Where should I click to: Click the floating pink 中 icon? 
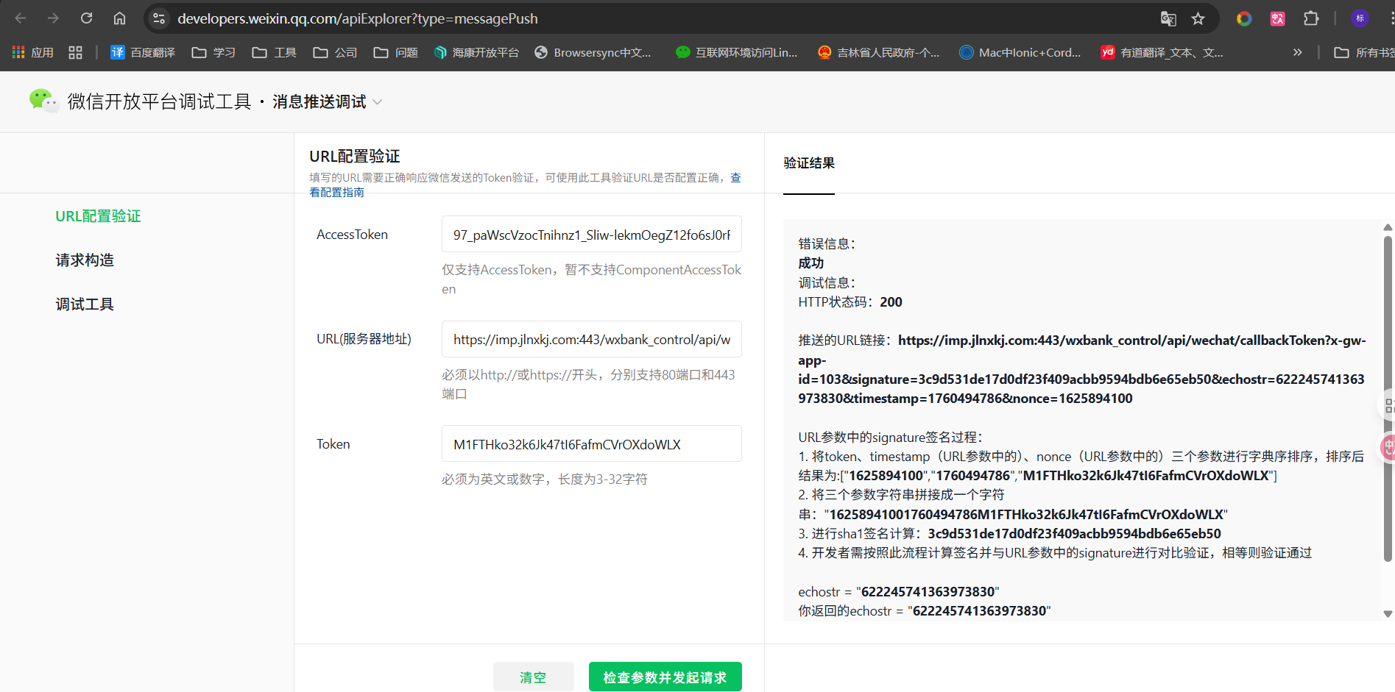[1388, 446]
